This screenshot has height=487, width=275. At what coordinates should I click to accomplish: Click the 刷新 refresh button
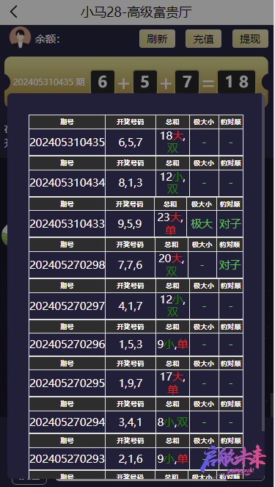pos(157,39)
